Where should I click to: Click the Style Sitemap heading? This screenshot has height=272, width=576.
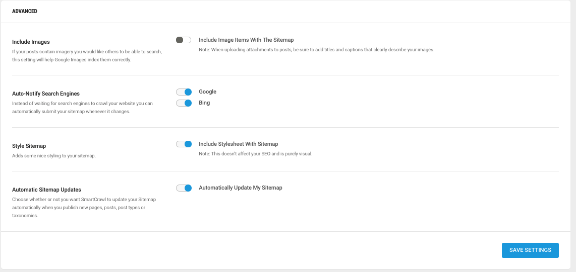click(29, 146)
